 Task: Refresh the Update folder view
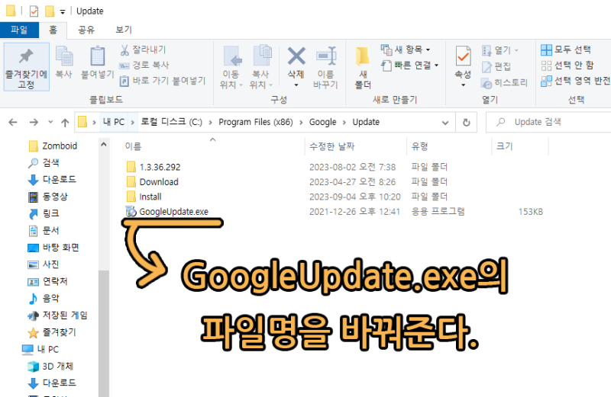pos(466,123)
